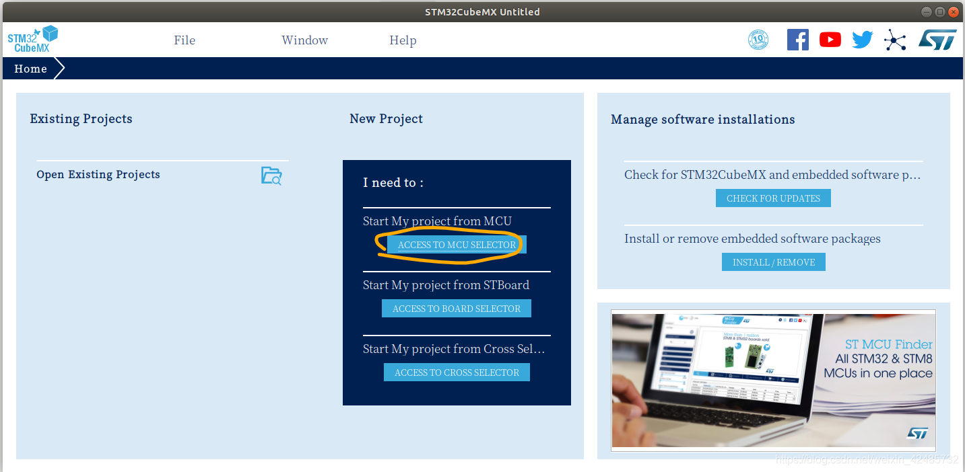Image resolution: width=965 pixels, height=472 pixels.
Task: Click the ST community network icon
Action: click(x=895, y=40)
